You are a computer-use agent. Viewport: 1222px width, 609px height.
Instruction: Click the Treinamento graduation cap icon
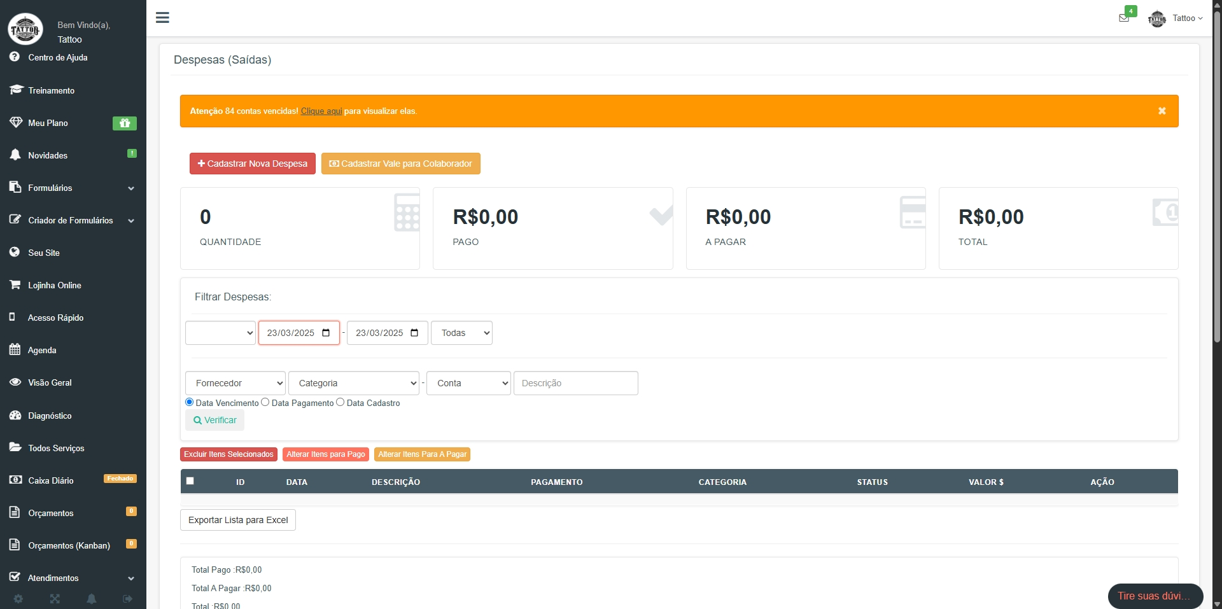tap(15, 90)
